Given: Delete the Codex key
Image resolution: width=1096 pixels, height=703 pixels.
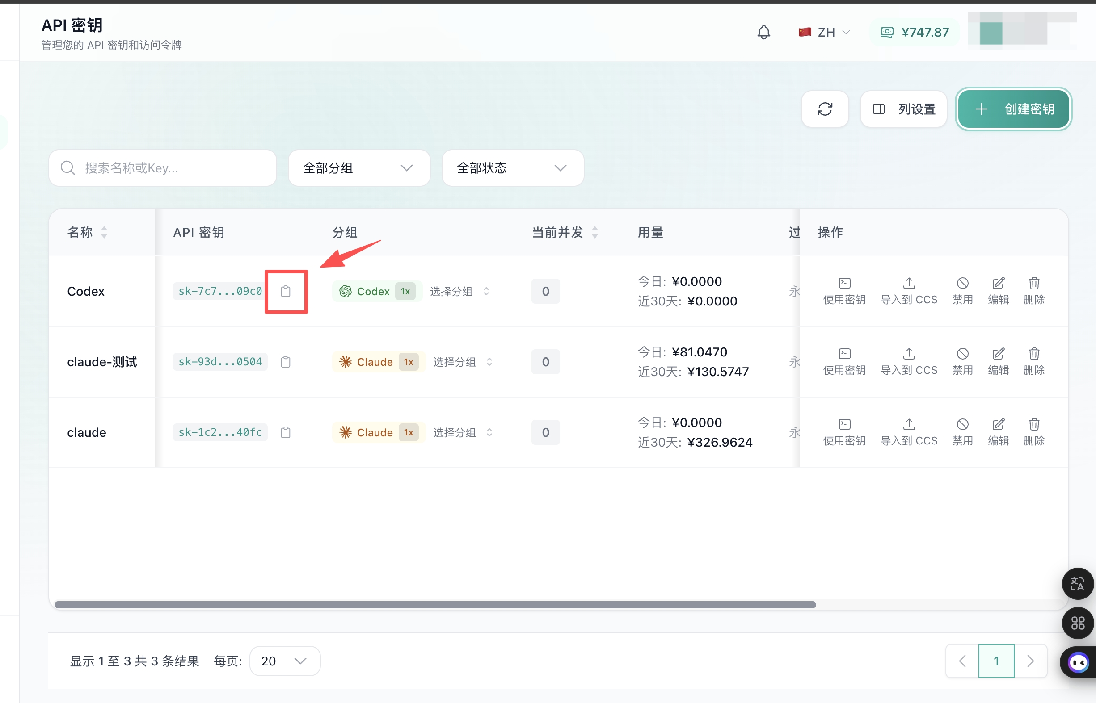Looking at the screenshot, I should coord(1034,291).
